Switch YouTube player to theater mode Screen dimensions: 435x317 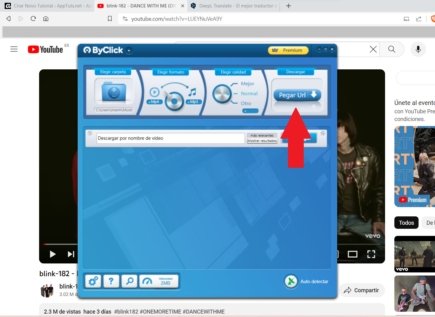352,254
